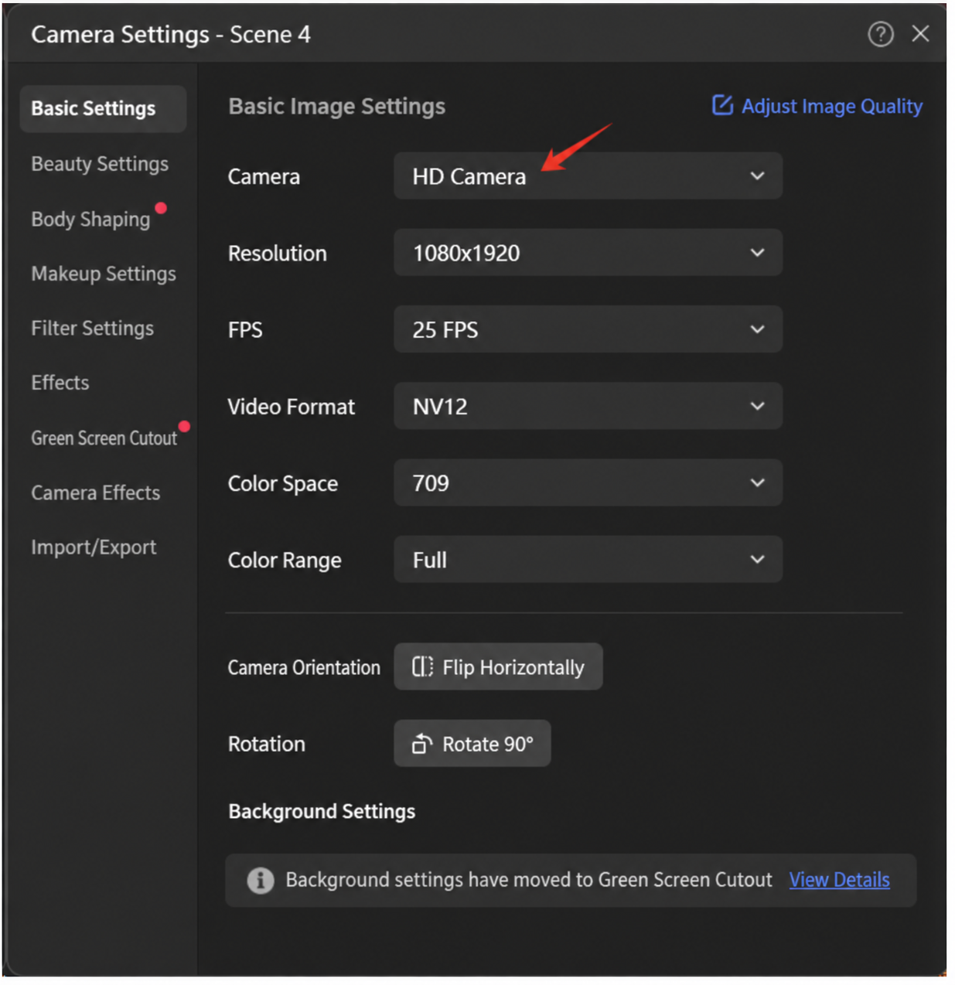The image size is (955, 985).
Task: Open the Color Range dropdown
Action: [588, 559]
